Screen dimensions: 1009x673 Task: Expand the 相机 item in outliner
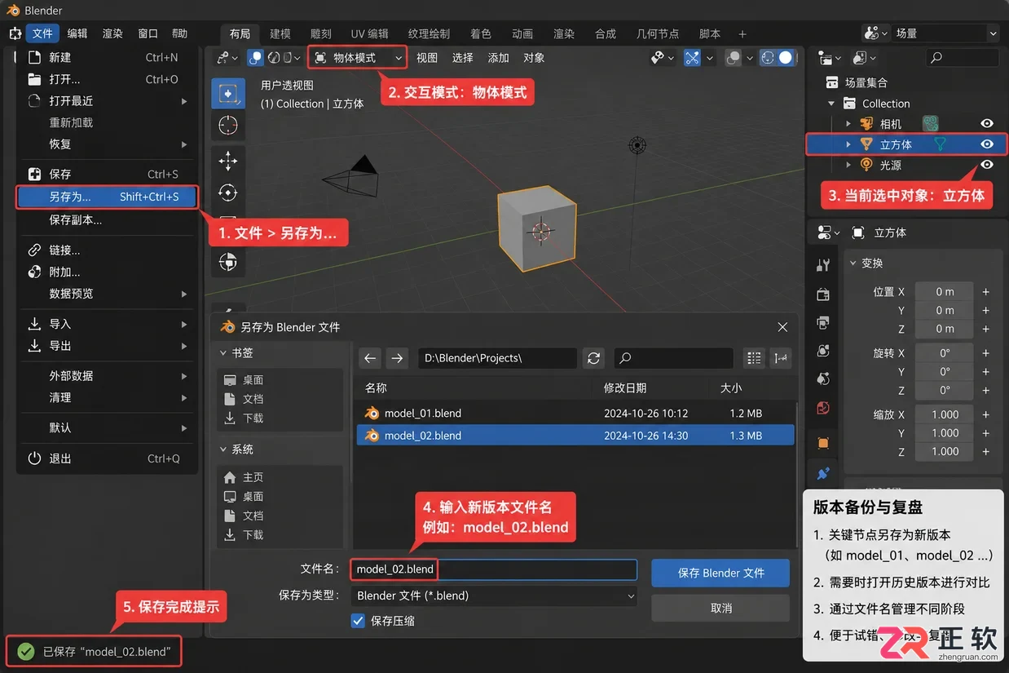pyautogui.click(x=848, y=124)
